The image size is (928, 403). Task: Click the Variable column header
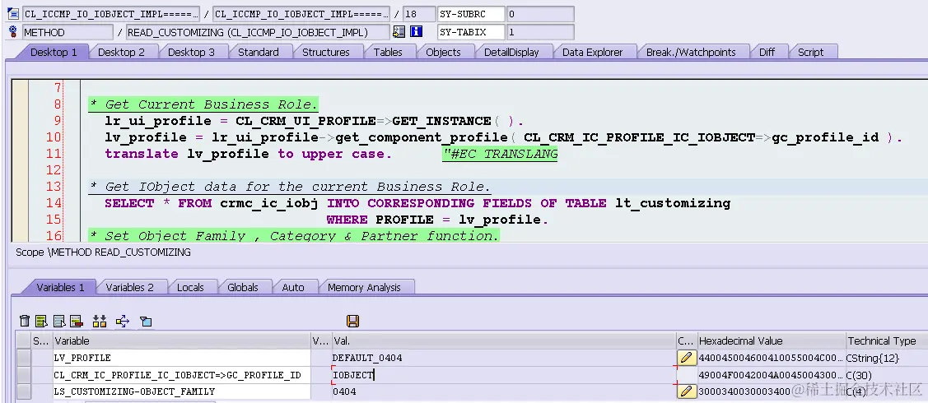coord(182,341)
